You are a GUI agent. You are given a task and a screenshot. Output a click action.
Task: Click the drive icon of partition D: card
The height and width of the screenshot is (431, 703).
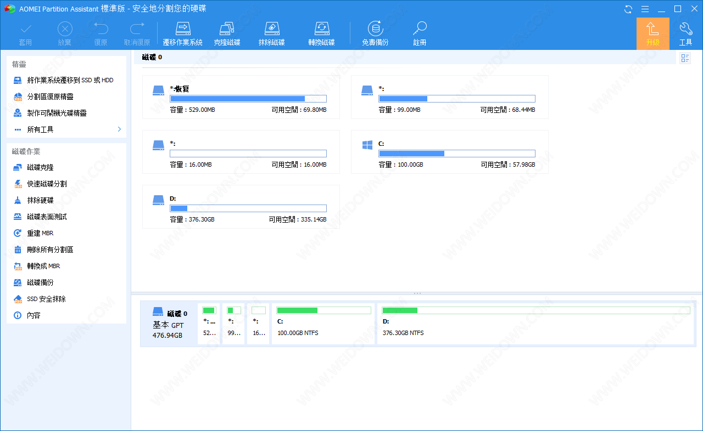coord(159,200)
